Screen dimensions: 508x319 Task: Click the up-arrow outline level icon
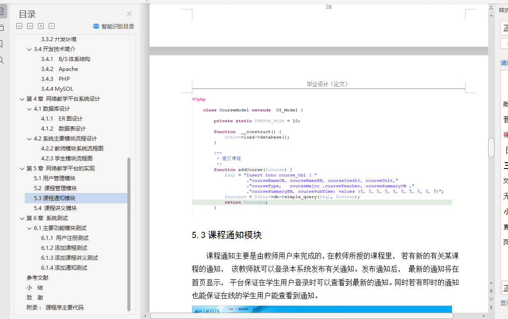click(x=30, y=26)
